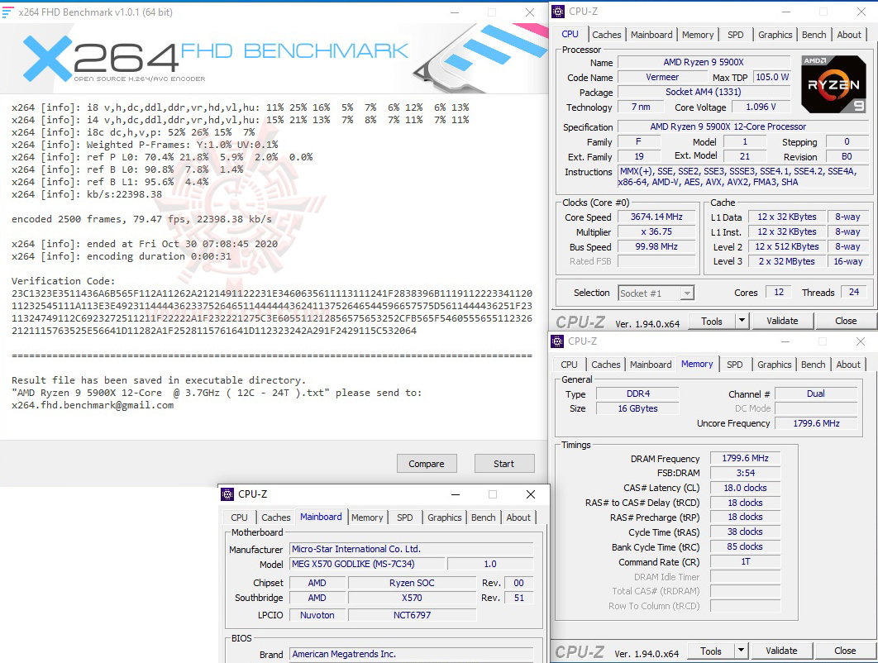Click the Core Voltage 1.096 V value
Image resolution: width=878 pixels, height=663 pixels.
761,107
